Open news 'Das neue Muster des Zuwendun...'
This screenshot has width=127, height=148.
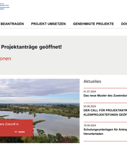coord(105,95)
